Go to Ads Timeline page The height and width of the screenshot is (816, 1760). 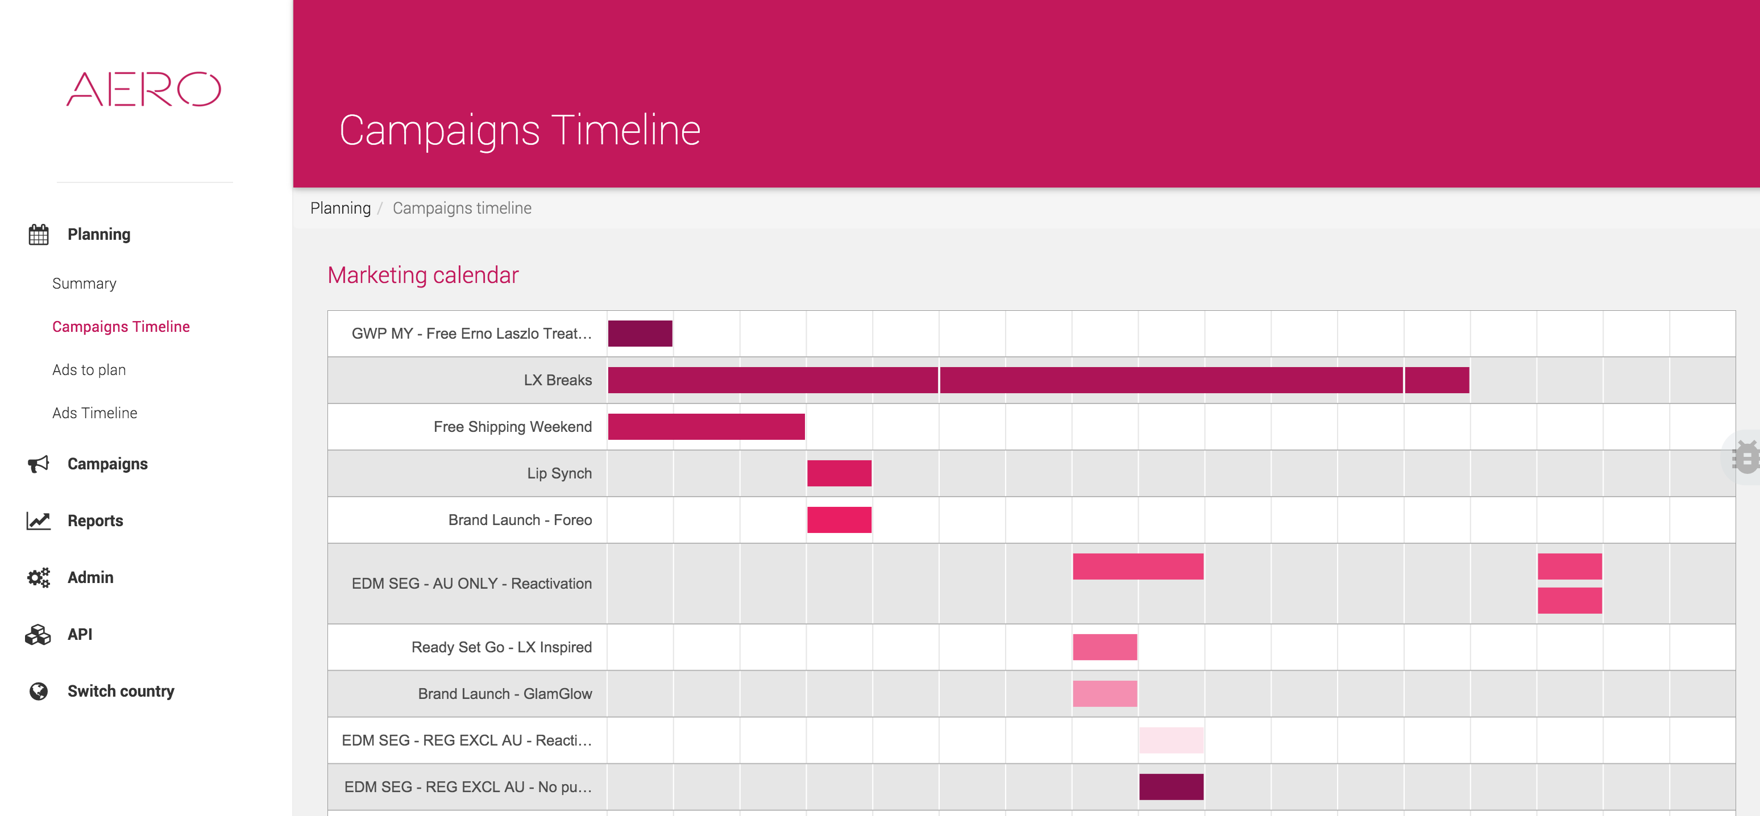tap(94, 413)
